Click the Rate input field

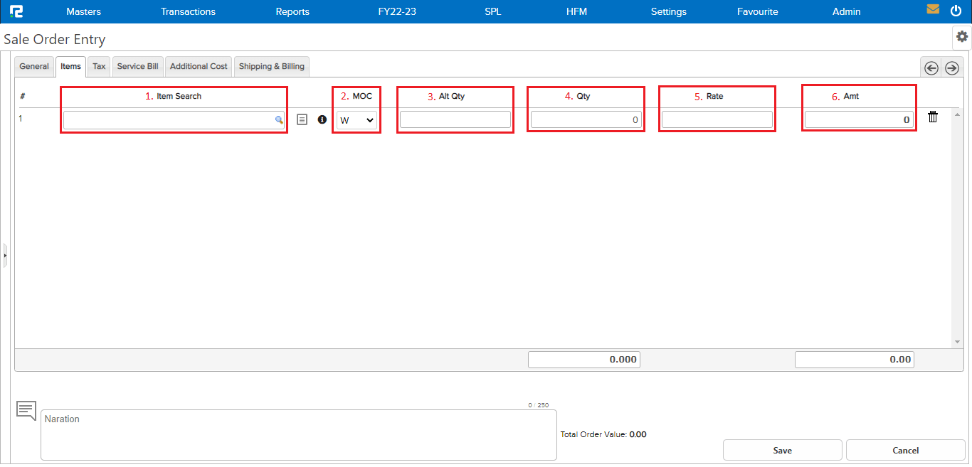pos(717,119)
